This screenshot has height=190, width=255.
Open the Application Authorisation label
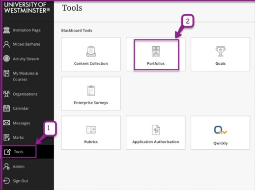pos(156,142)
